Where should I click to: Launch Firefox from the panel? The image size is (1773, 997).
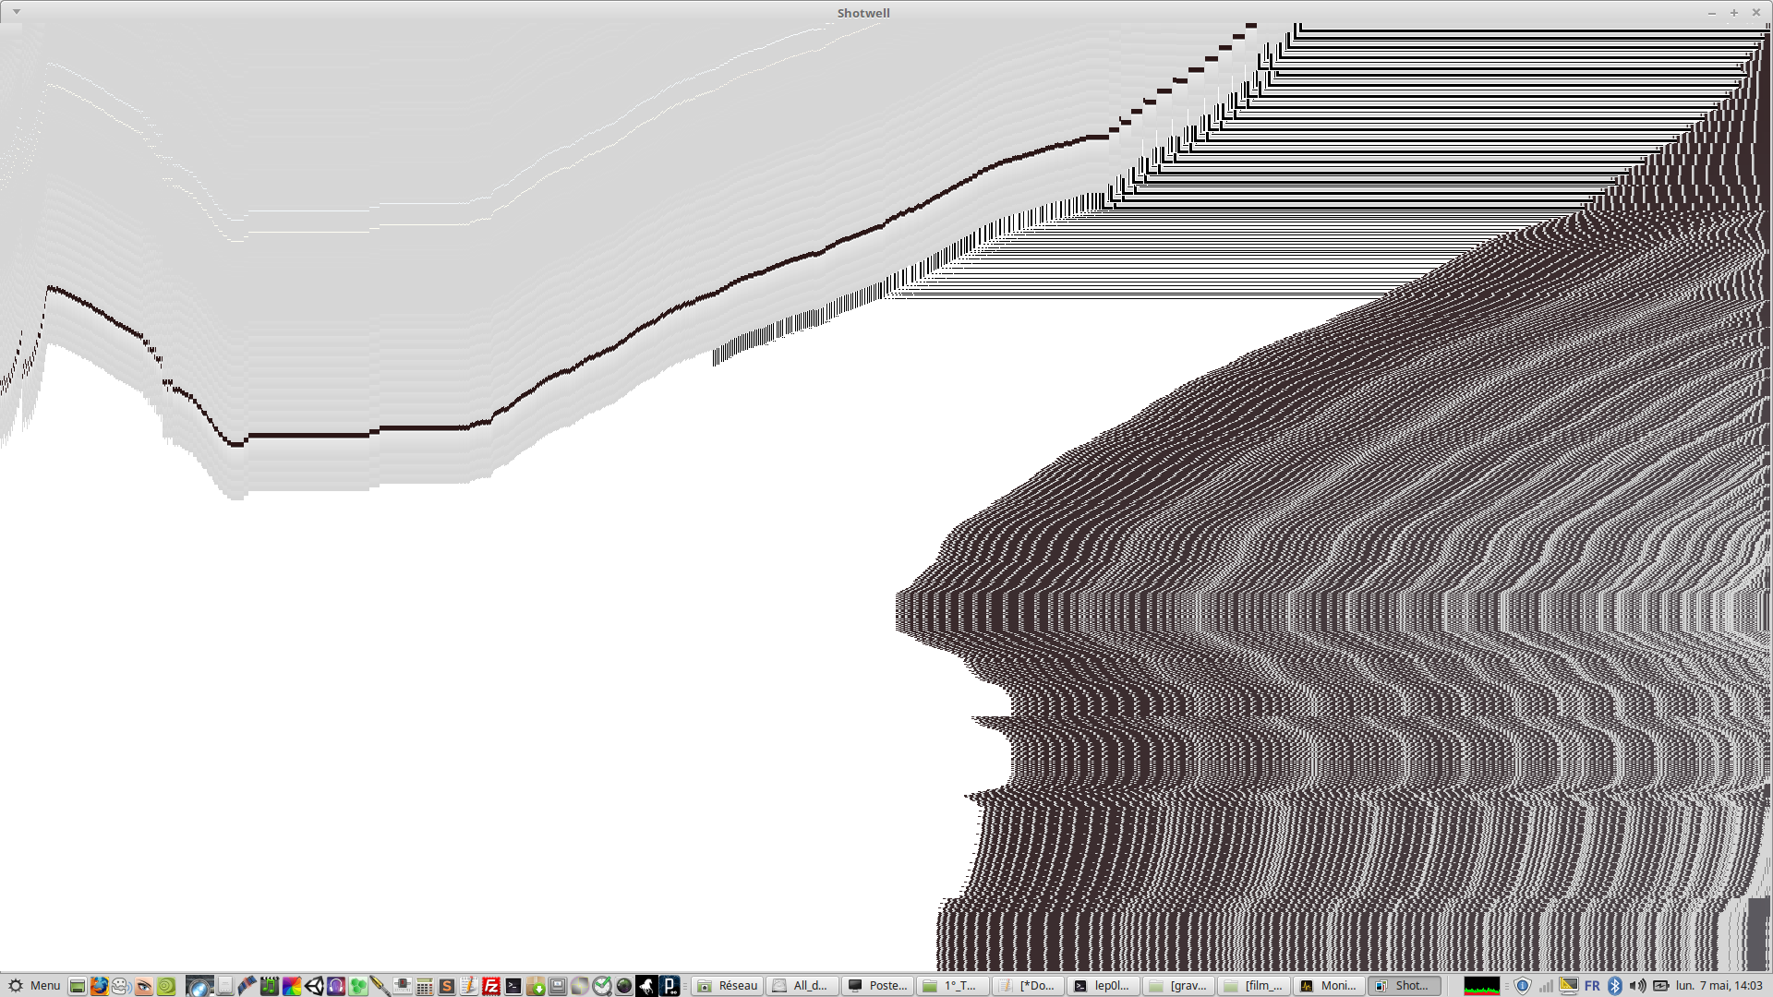[99, 985]
